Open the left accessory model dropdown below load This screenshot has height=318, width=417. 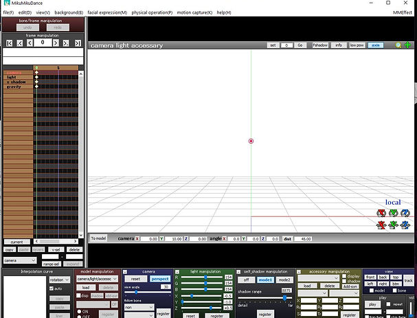coord(313,293)
